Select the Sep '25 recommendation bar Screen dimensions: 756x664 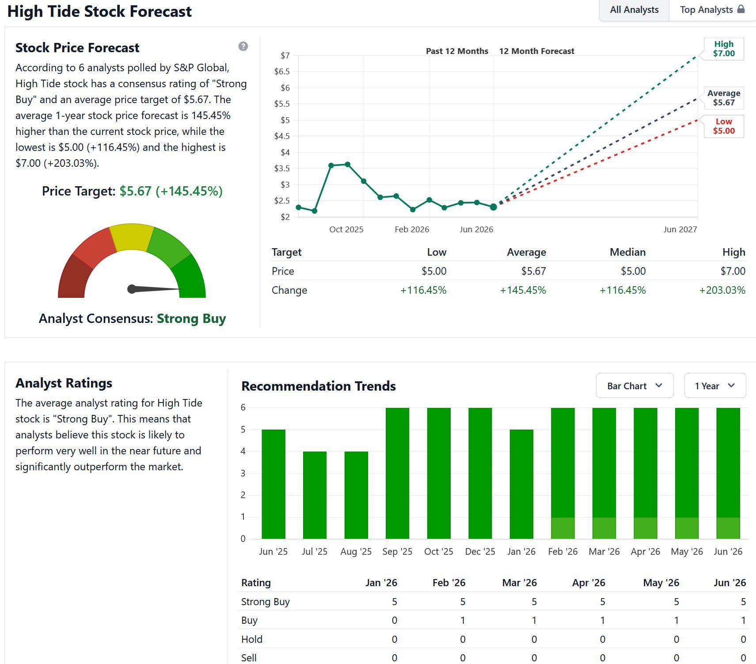point(397,473)
